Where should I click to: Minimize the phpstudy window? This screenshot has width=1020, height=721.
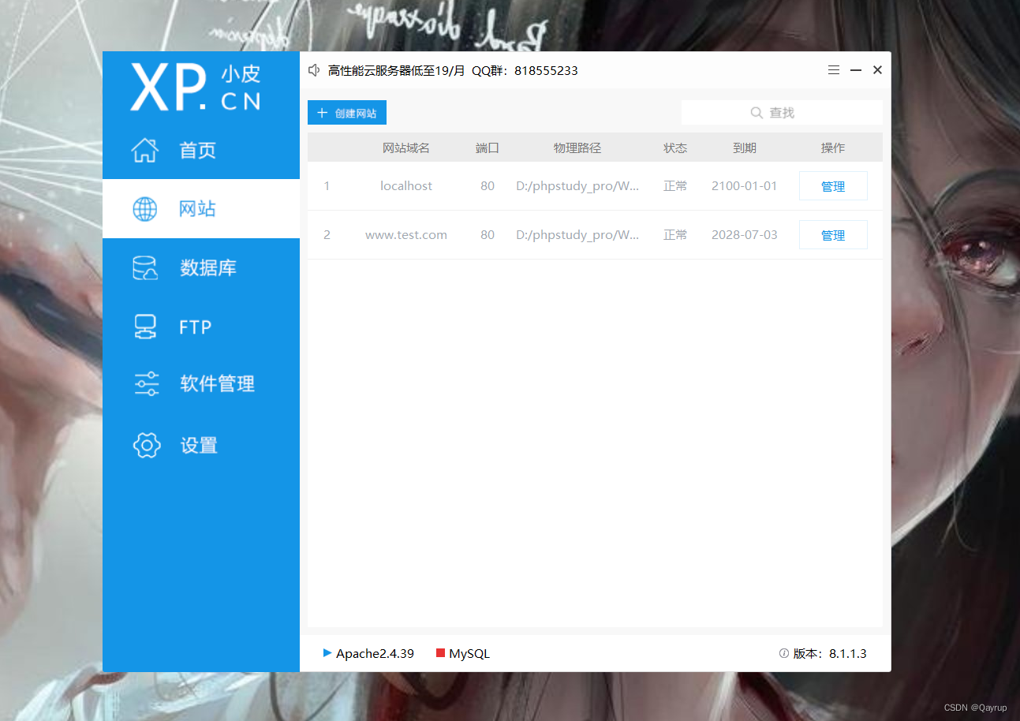856,70
